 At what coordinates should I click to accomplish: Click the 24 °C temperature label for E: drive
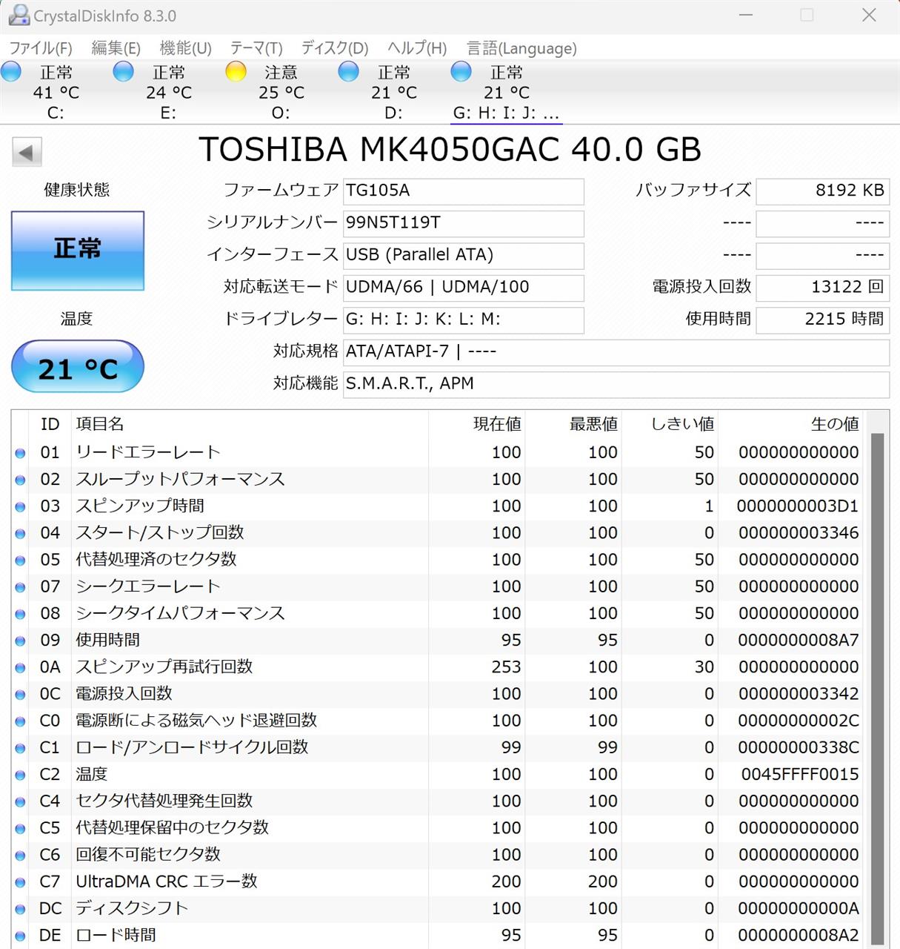(169, 93)
